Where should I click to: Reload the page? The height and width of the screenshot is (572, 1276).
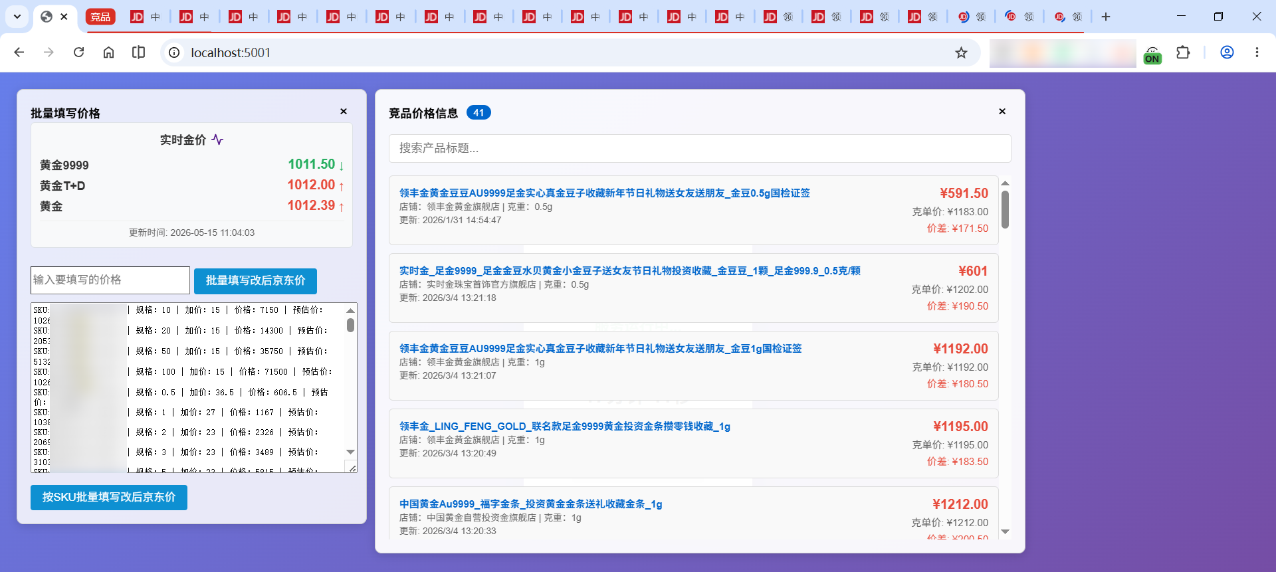point(78,52)
